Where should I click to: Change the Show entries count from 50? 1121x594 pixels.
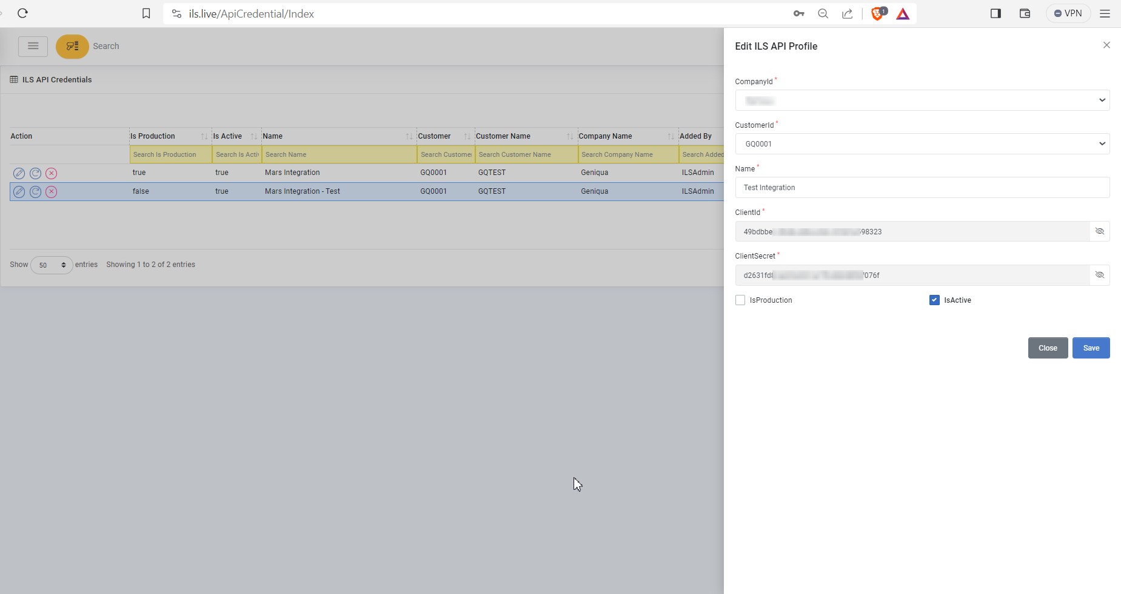[51, 265]
